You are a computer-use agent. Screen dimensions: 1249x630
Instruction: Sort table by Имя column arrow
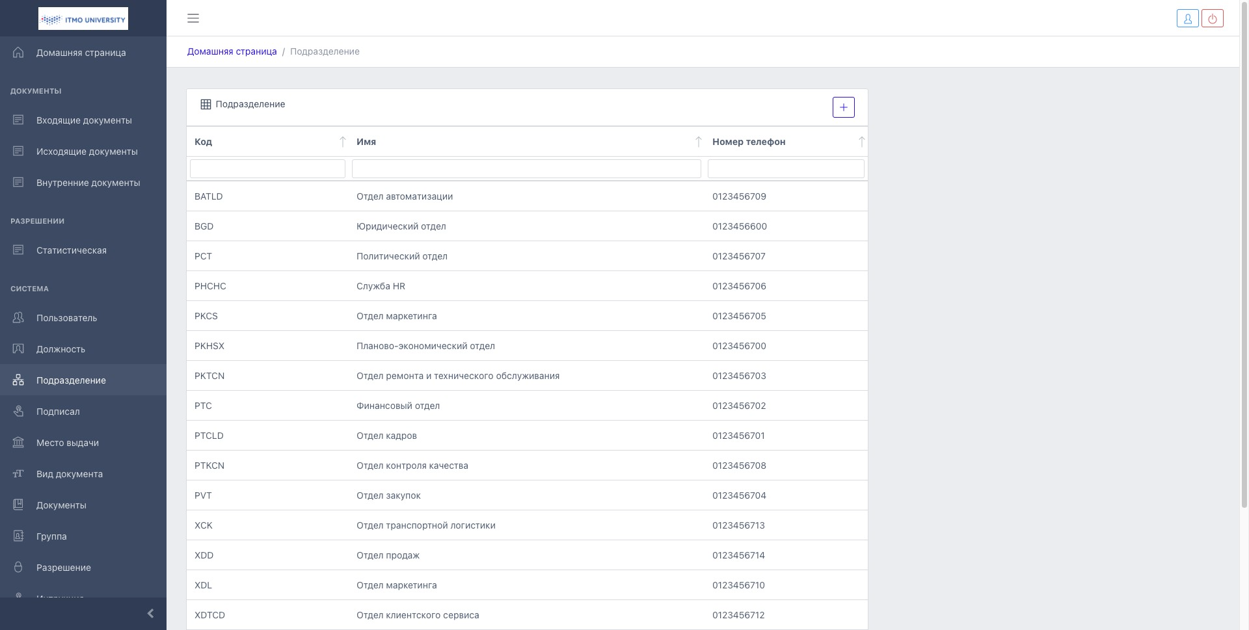pos(698,142)
